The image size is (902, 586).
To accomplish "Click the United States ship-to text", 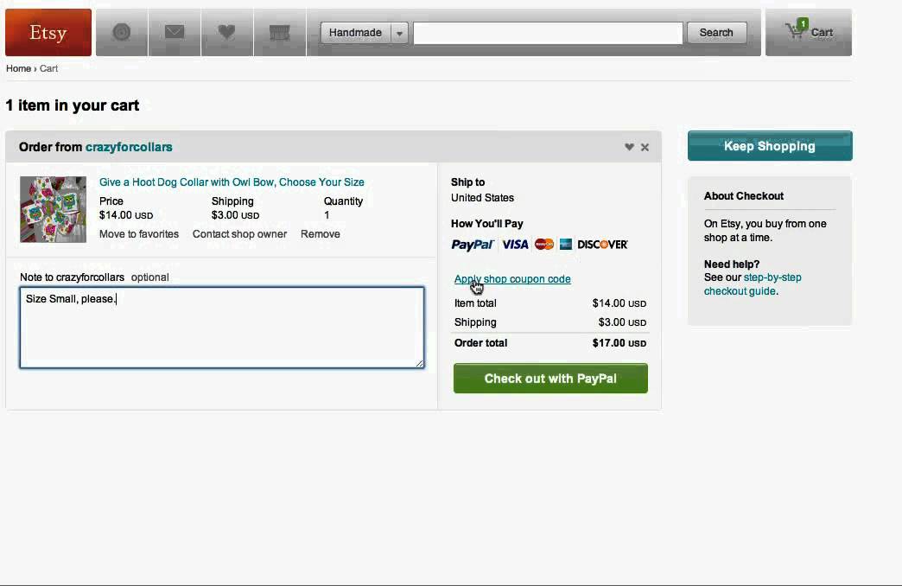I will pyautogui.click(x=482, y=198).
